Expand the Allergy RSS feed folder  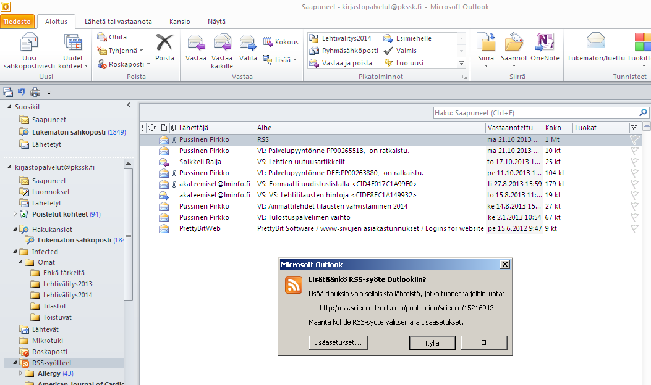[x=21, y=373]
